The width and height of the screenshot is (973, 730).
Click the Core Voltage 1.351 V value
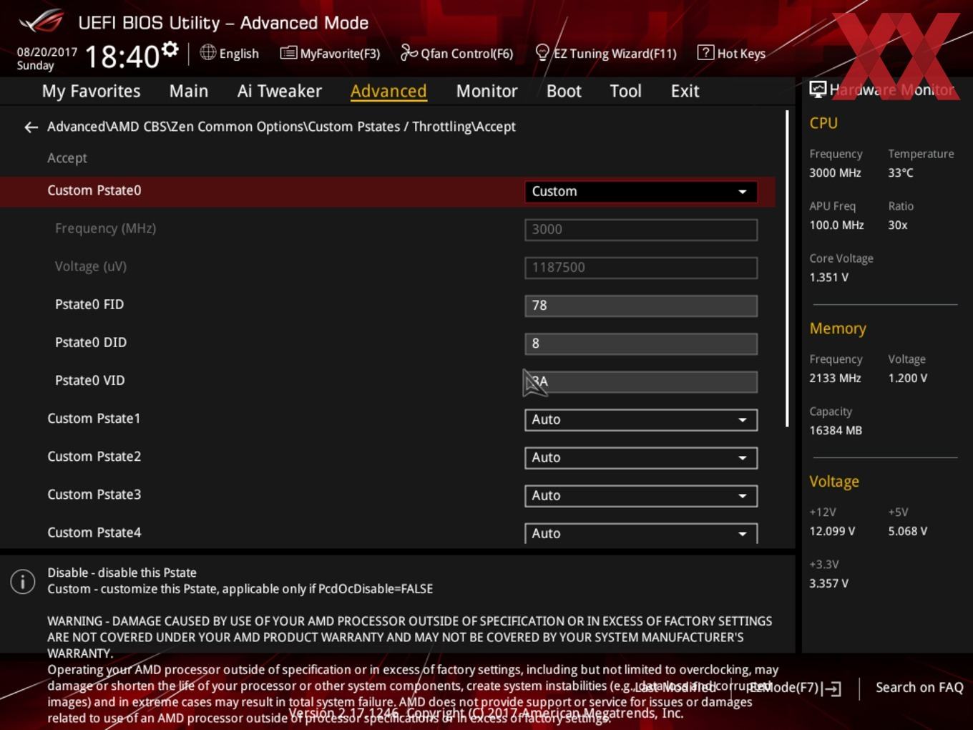[828, 277]
